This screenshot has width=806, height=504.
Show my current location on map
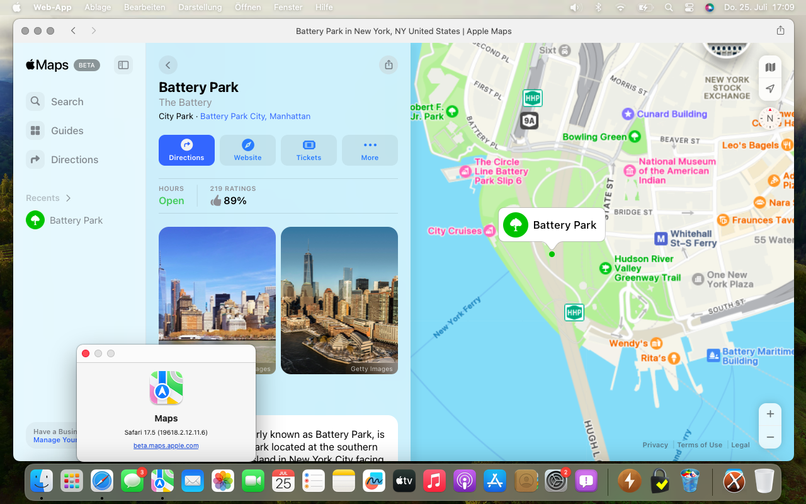[x=770, y=89]
